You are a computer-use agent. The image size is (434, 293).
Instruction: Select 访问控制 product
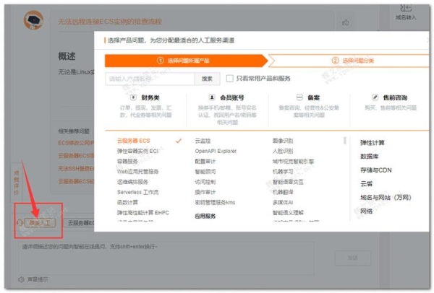coord(205,182)
